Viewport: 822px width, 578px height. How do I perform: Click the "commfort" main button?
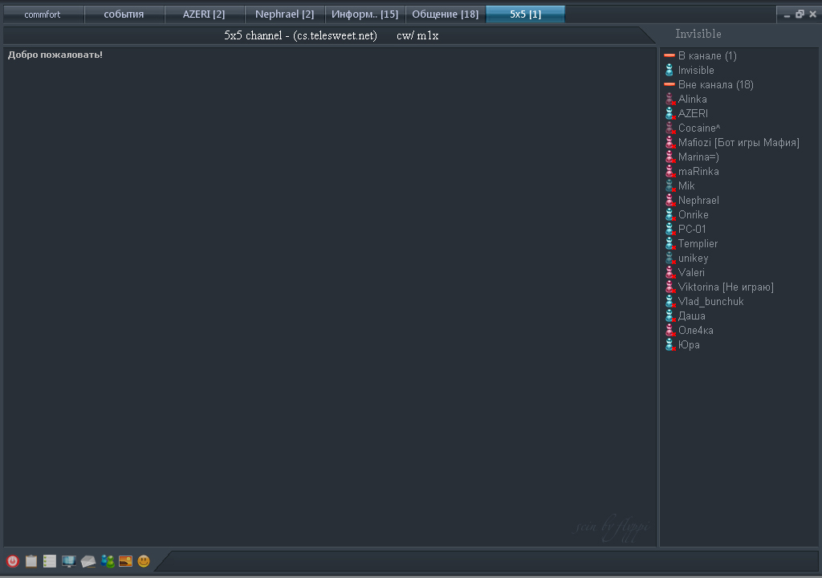[43, 14]
